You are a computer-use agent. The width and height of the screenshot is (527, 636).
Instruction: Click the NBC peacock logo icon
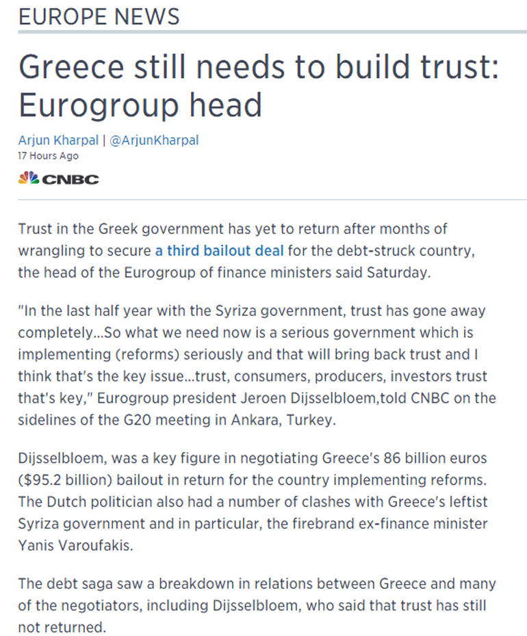29,178
